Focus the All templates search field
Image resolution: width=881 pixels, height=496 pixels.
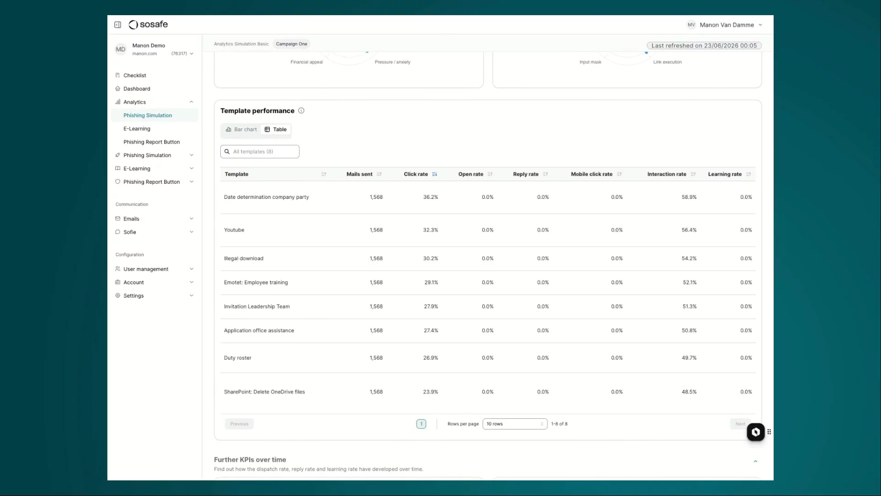tap(260, 152)
